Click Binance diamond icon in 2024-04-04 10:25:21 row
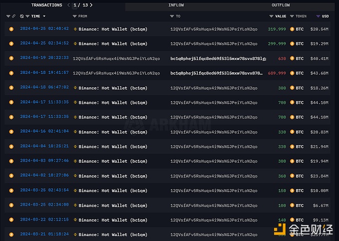Viewport: 339px width, 241px height. (75, 147)
